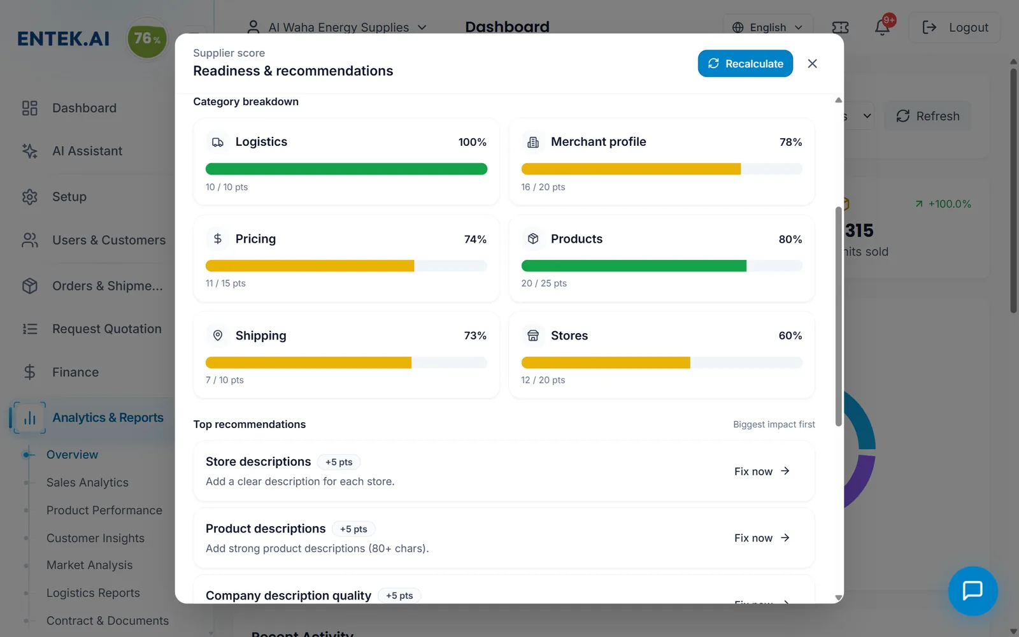This screenshot has width=1019, height=637.
Task: Click the Finance dollar icon
Action: point(29,372)
